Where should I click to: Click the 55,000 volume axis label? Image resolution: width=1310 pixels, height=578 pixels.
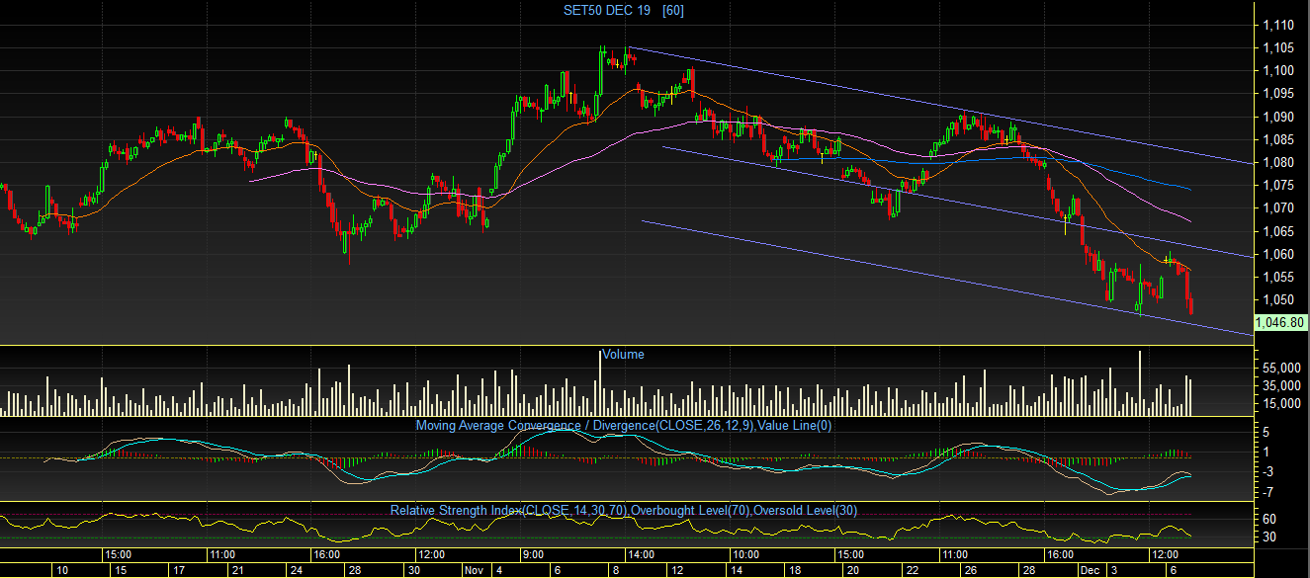1280,367
